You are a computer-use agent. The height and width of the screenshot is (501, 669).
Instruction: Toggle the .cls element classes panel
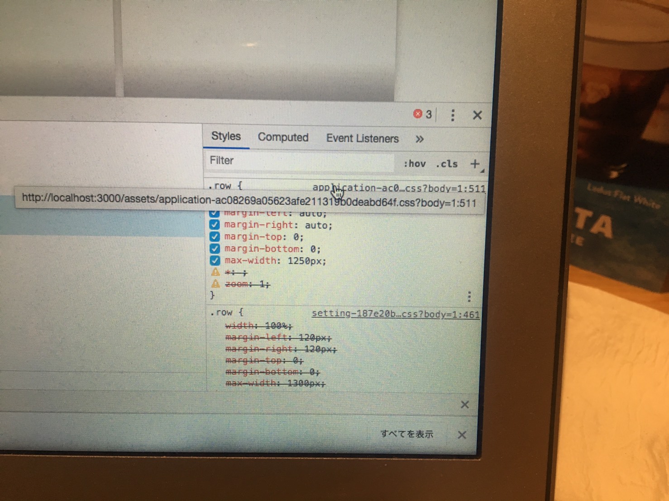(446, 164)
